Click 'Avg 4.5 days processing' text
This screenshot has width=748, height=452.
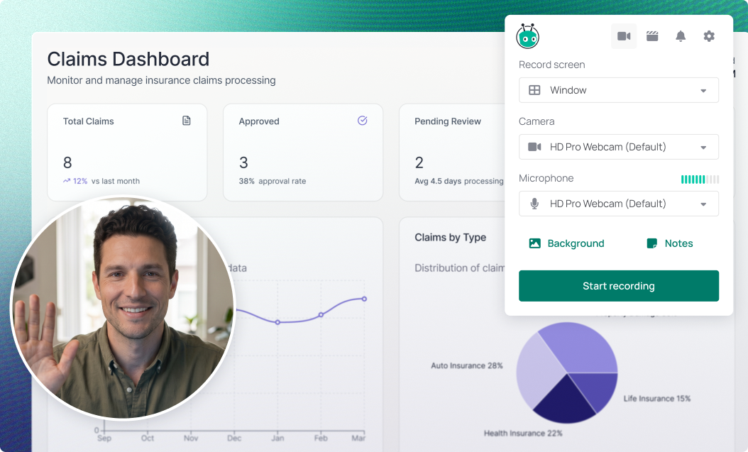pyautogui.click(x=459, y=181)
